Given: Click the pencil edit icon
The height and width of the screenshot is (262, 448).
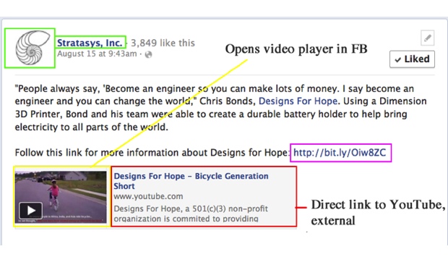Looking at the screenshot, I should [x=428, y=38].
